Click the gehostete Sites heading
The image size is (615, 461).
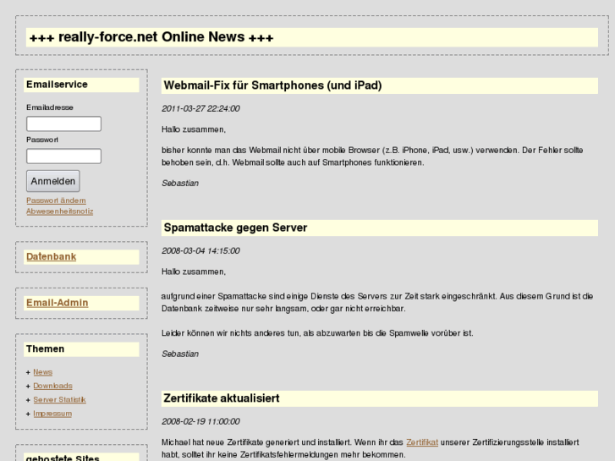click(81, 457)
